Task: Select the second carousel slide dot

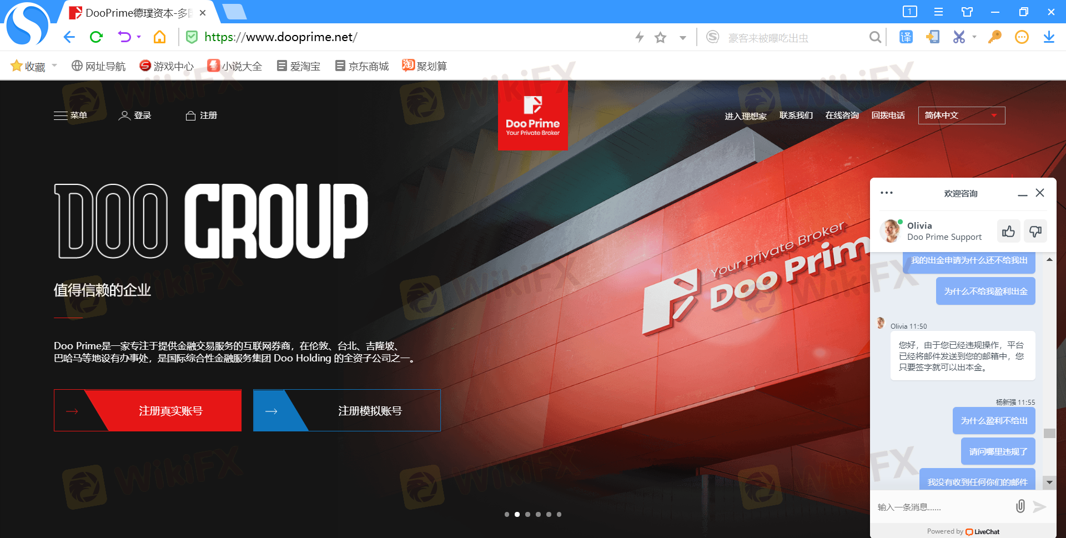Action: (517, 515)
